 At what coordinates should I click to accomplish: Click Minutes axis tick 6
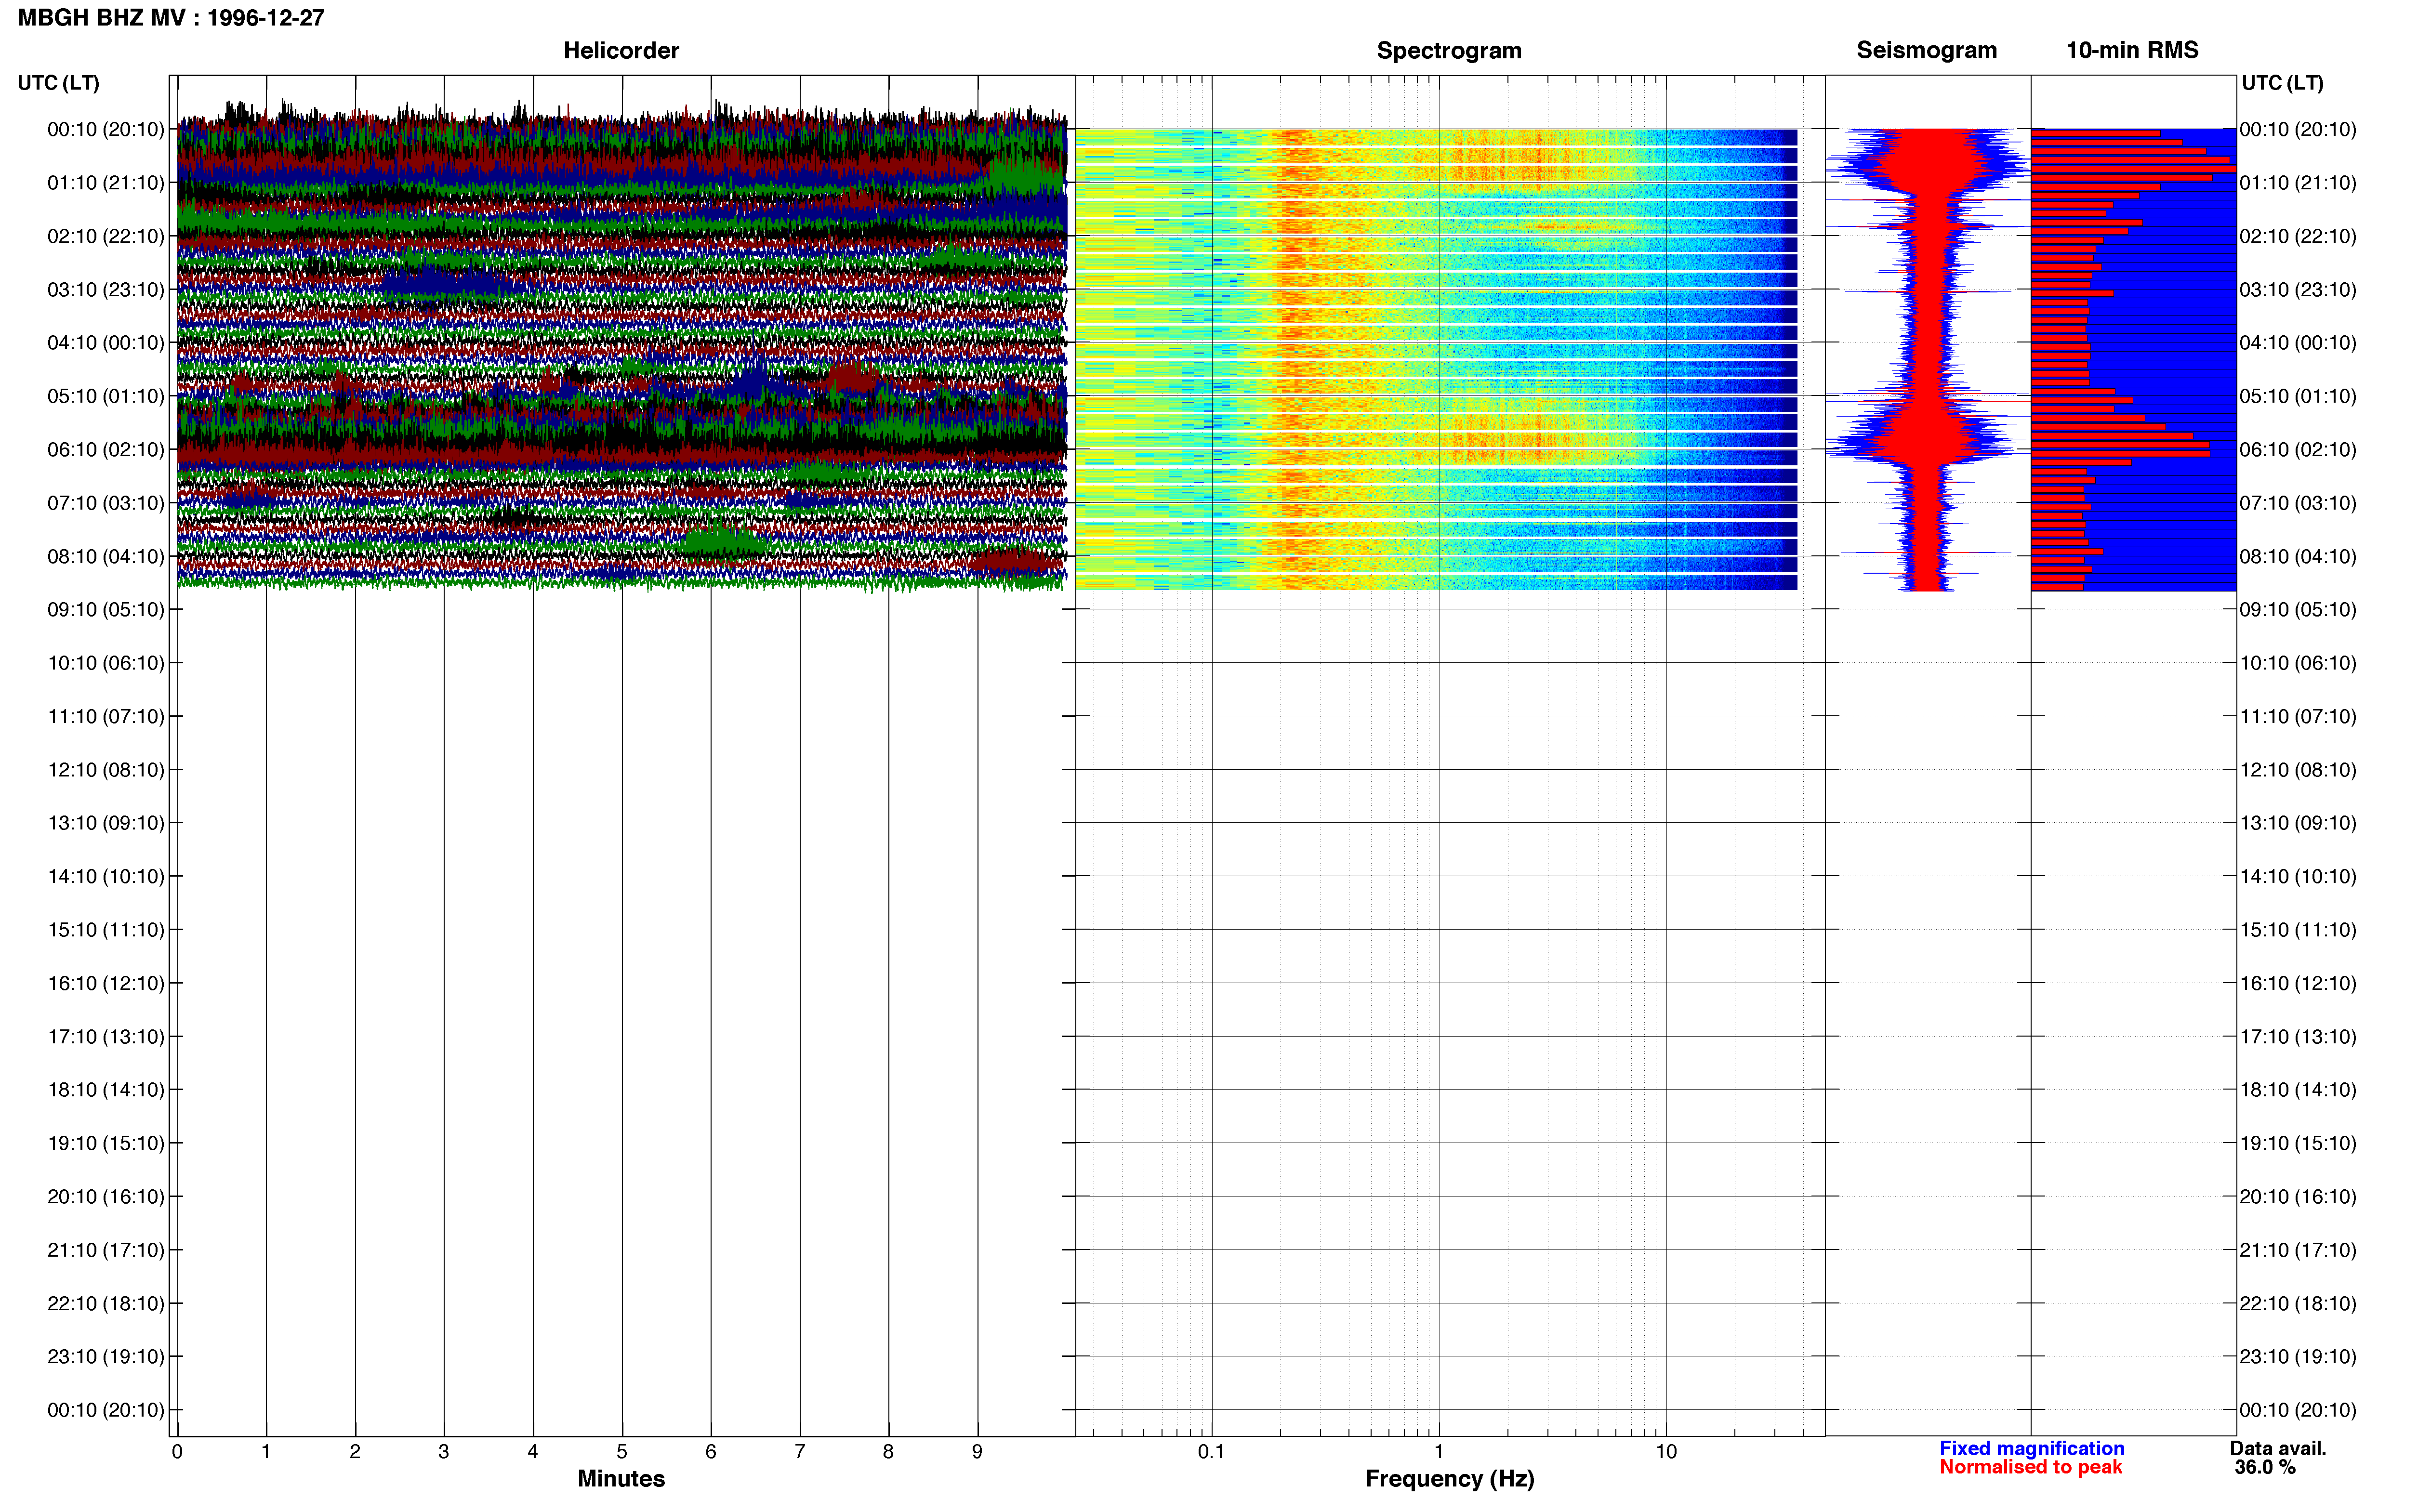tap(711, 1451)
